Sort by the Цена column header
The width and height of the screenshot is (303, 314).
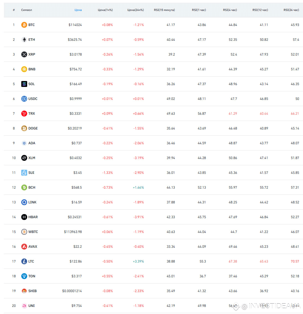78,10
